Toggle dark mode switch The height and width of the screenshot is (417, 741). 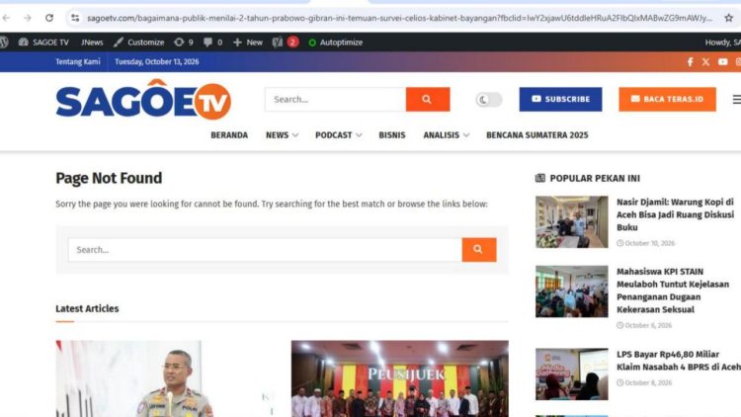point(489,100)
